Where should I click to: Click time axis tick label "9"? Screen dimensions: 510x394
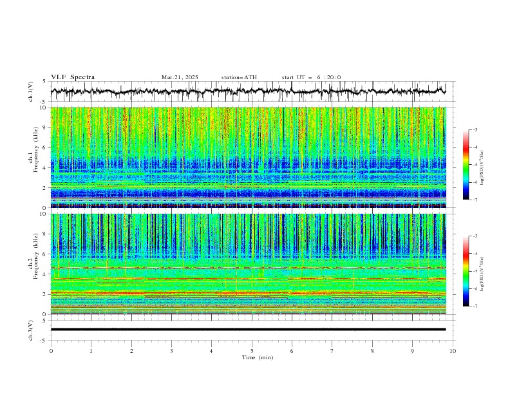(x=412, y=351)
